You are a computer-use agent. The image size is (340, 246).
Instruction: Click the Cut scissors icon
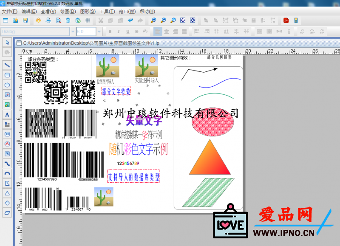[101, 20]
